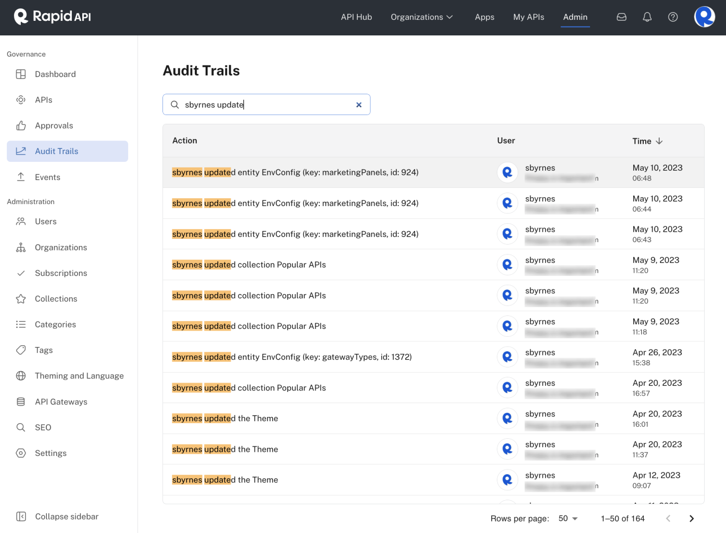
Task: Click the Audit Trails chart icon
Action: tap(21, 151)
